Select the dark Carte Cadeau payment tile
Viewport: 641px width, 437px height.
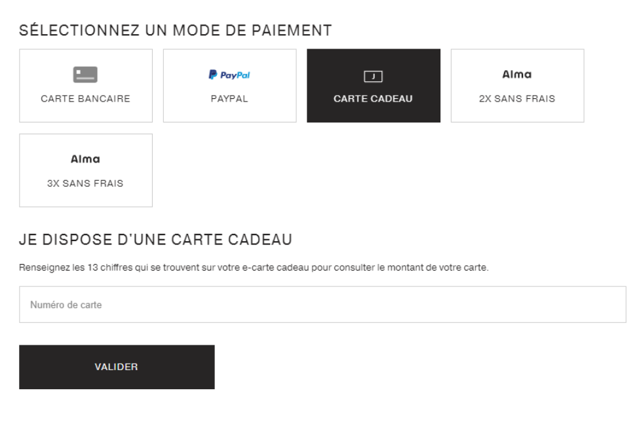[373, 85]
